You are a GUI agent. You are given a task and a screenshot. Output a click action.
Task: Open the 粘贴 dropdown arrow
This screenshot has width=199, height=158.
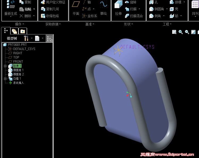[x=34, y=9]
